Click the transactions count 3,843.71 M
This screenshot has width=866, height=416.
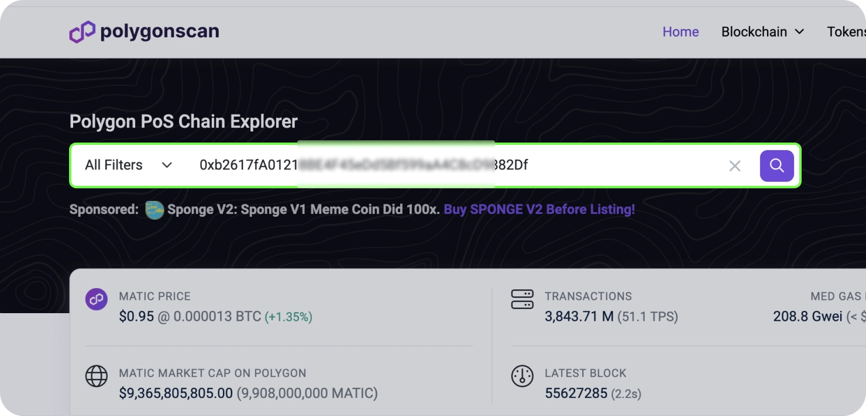click(x=579, y=317)
